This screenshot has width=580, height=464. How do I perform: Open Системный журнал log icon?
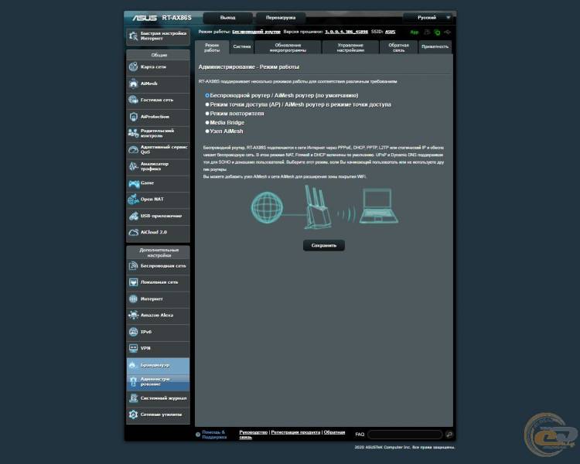[133, 398]
